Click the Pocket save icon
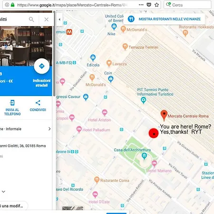The height and width of the screenshot is (214, 214). (x=149, y=5)
